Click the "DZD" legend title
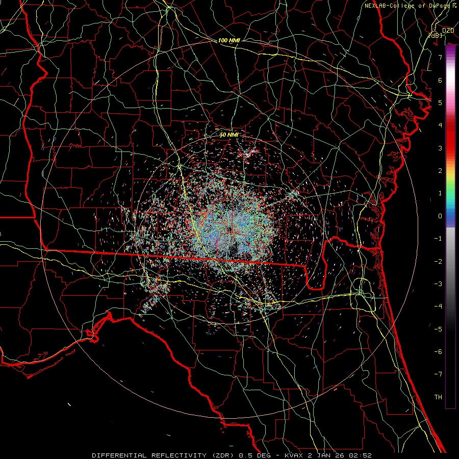The image size is (459, 459). pyautogui.click(x=448, y=31)
